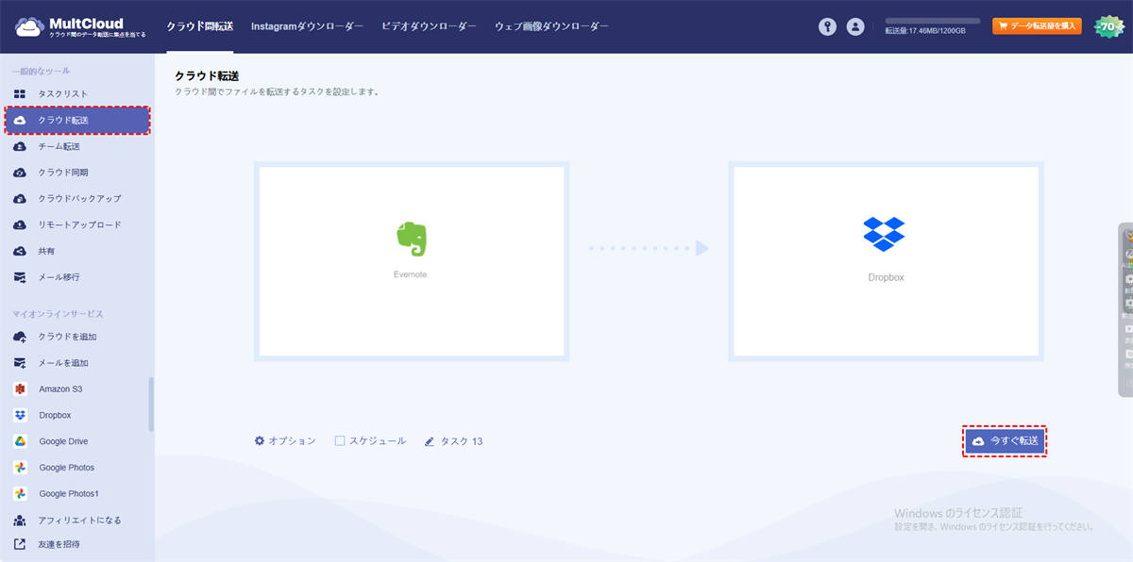
Task: Click the チーム転送 cloud icon
Action: tap(20, 146)
